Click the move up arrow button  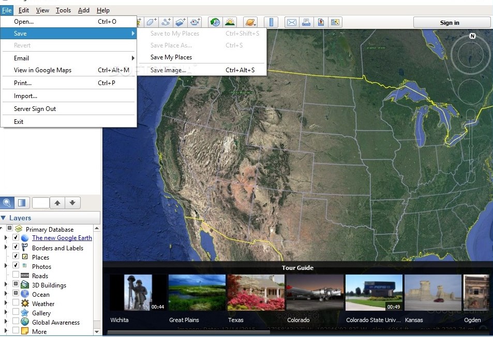[x=57, y=203]
